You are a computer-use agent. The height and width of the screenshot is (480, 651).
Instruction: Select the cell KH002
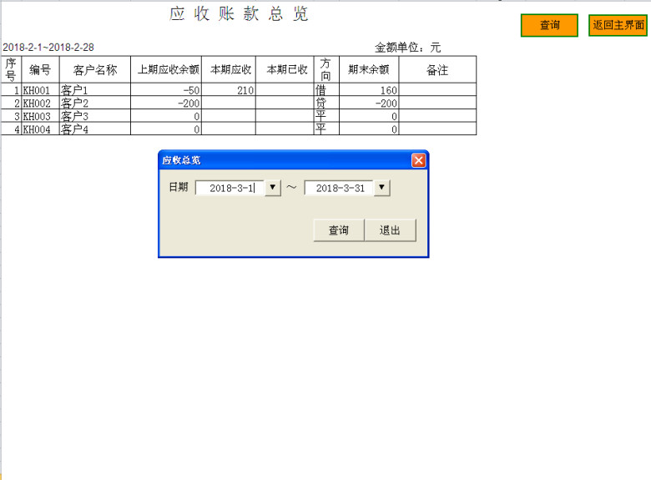pyautogui.click(x=40, y=103)
